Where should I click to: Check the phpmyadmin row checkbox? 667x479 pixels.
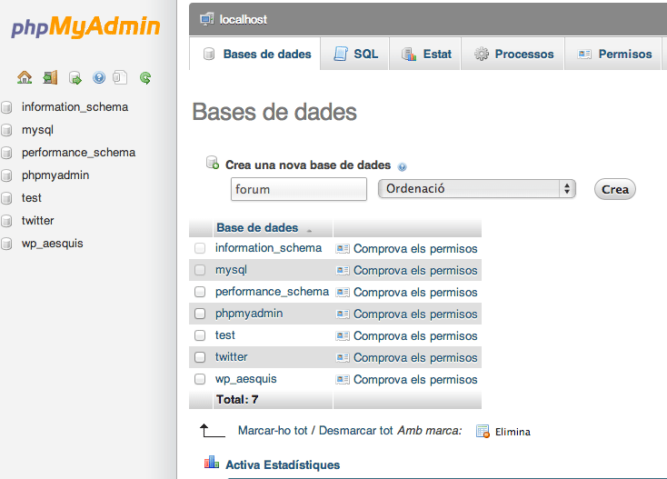click(x=200, y=314)
